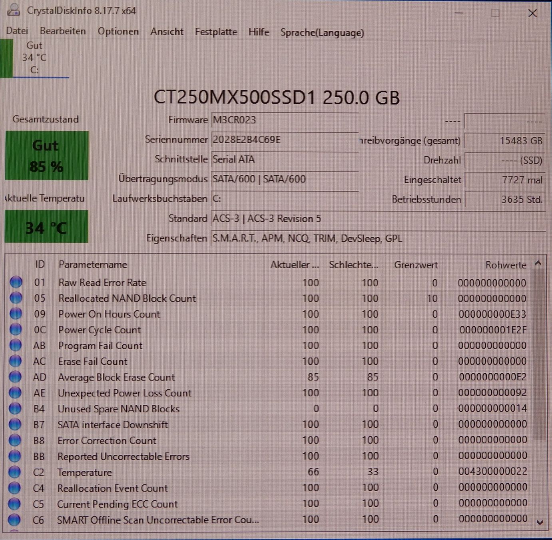The height and width of the screenshot is (540, 552).
Task: Click the Rohwerte column header
Action: (x=506, y=265)
